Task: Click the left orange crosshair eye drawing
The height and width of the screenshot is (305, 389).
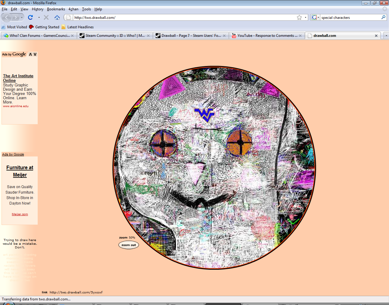Action: coord(164,144)
